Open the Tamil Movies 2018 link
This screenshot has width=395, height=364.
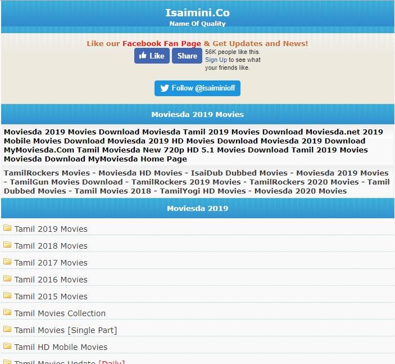(113, 191)
